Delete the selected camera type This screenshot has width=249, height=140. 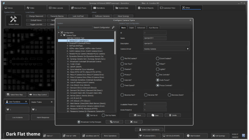173,115
